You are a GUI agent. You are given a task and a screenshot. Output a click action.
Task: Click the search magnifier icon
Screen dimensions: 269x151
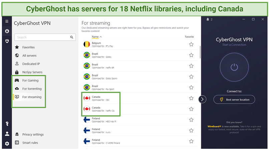(x=72, y=37)
